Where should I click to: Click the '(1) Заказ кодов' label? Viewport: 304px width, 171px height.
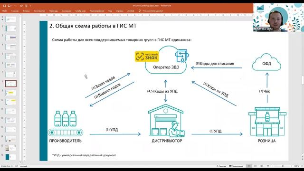pos(104,83)
